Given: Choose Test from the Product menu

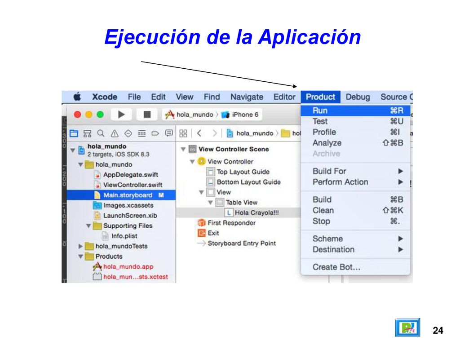Looking at the screenshot, I should [356, 121].
